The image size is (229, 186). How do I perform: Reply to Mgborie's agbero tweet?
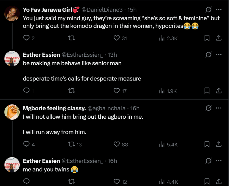pyautogui.click(x=26, y=144)
